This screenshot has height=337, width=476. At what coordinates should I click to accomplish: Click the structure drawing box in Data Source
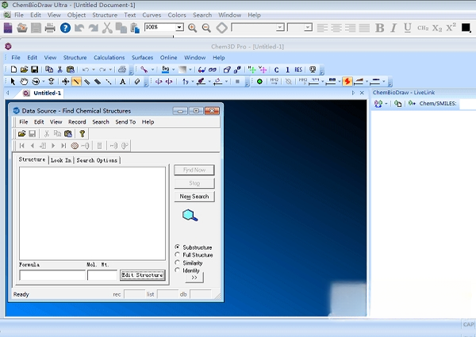tap(92, 213)
